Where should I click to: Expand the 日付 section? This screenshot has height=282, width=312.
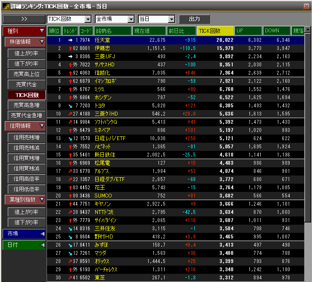(x=24, y=245)
